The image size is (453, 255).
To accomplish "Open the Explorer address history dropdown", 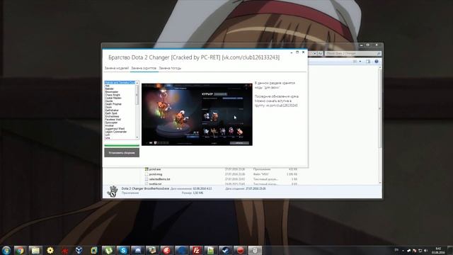I will click(314, 54).
